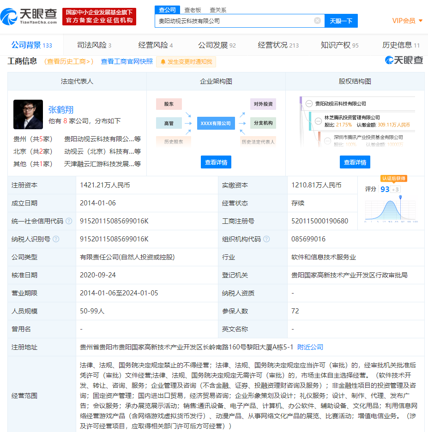Click the TianYanCha logo icon
This screenshot has width=428, height=432.
pos(9,17)
